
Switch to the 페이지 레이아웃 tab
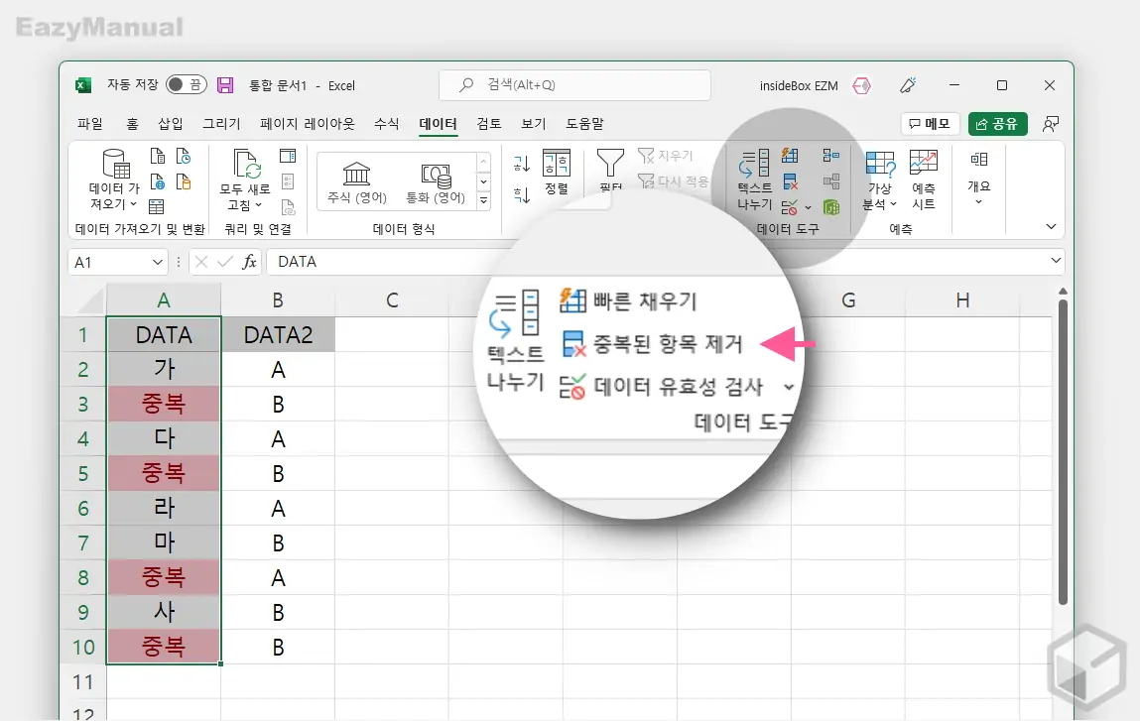click(308, 124)
